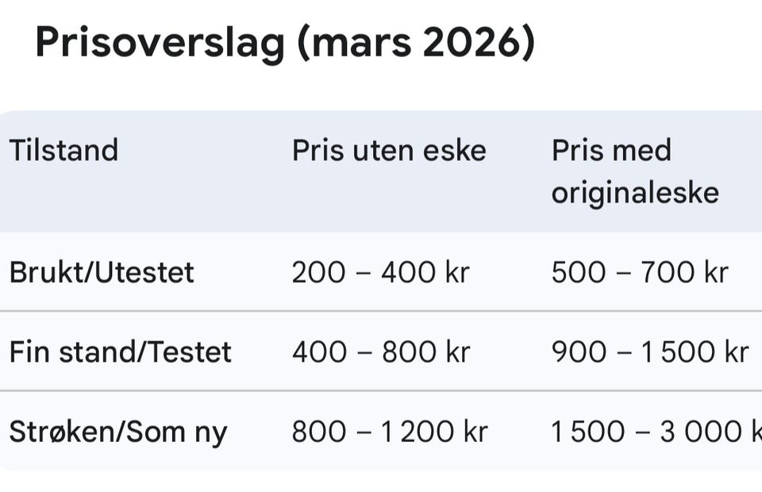Click the word 'Brukt' in first row
The width and height of the screenshot is (762, 492).
[41, 272]
